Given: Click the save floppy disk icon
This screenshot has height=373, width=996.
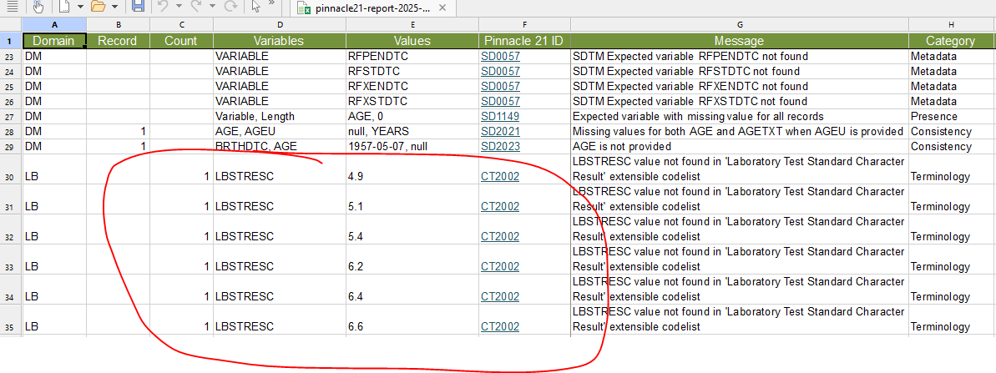Looking at the screenshot, I should (x=138, y=7).
